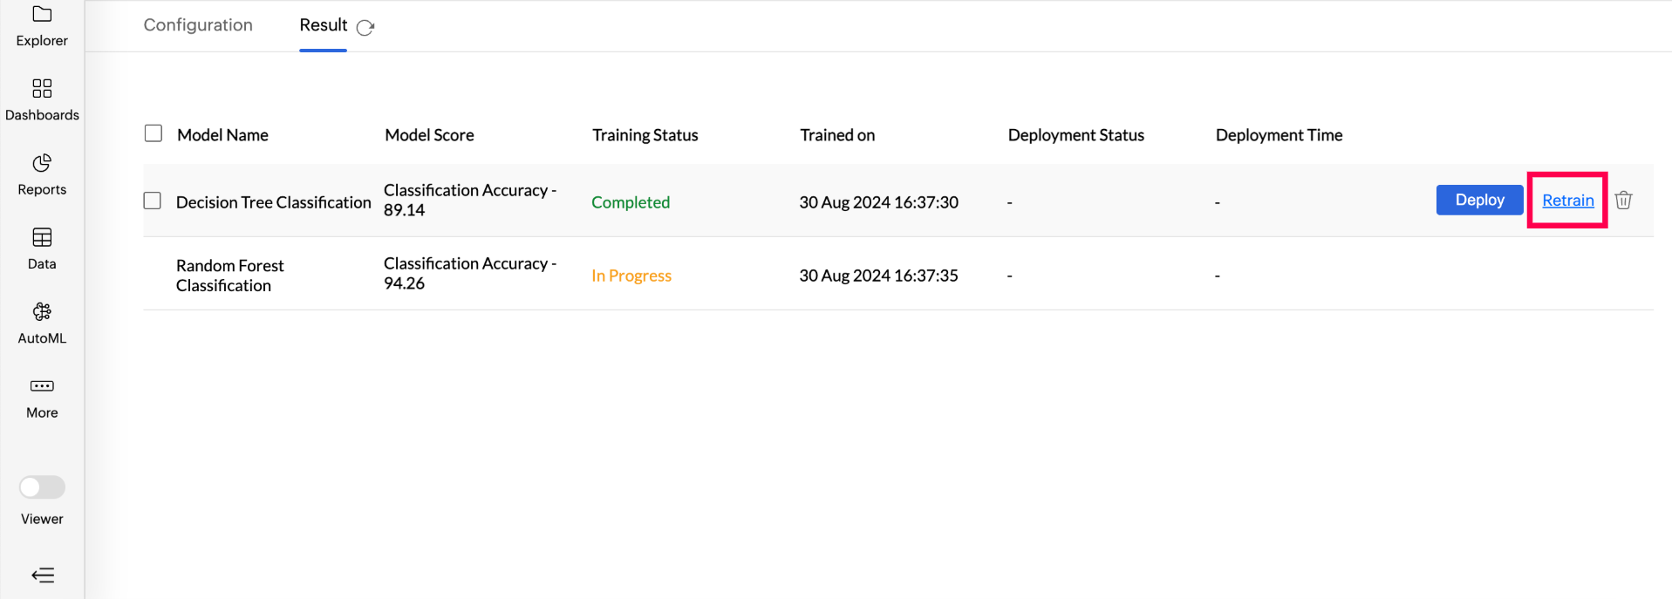1672x599 pixels.
Task: Select the Decision Tree Classification checkbox
Action: click(153, 201)
